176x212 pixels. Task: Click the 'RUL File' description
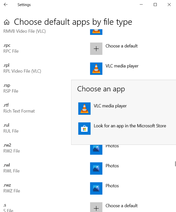tap(11, 131)
